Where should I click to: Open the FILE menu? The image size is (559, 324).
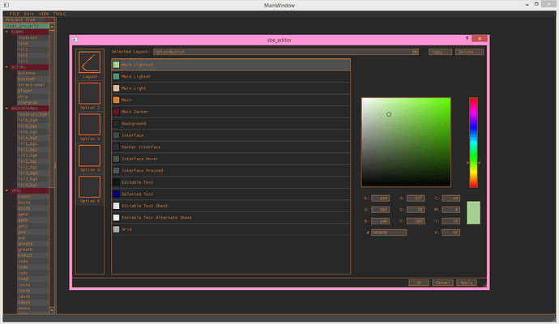pyautogui.click(x=15, y=14)
